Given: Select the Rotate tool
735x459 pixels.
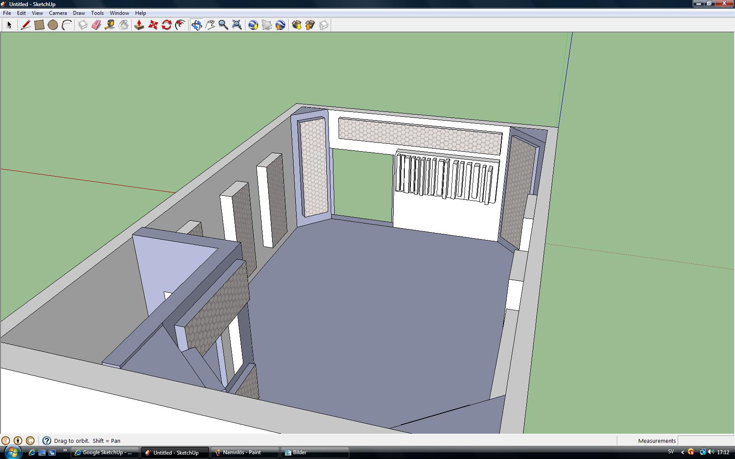Looking at the screenshot, I should [x=166, y=25].
